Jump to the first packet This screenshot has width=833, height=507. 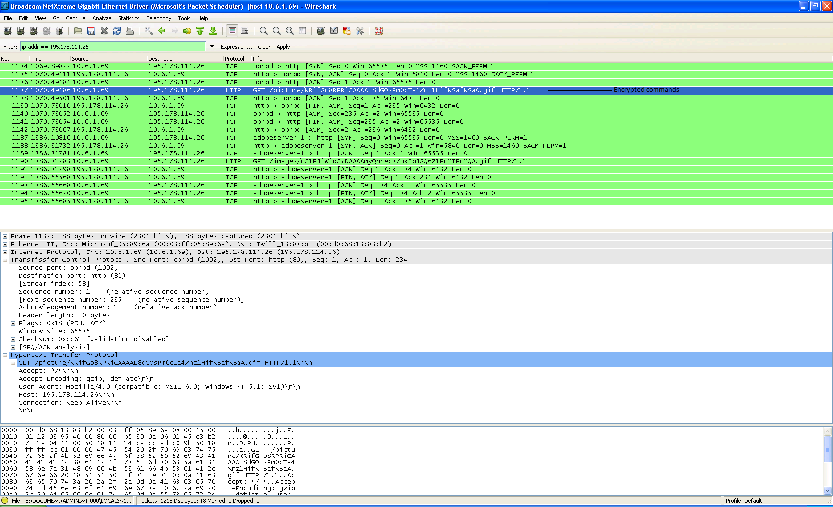[200, 31]
